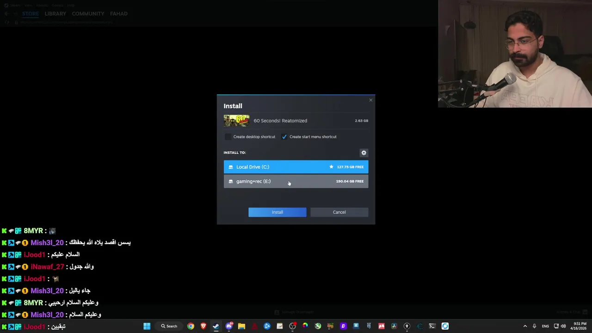Image resolution: width=592 pixels, height=333 pixels.
Task: Uncheck Create start menu shortcut
Action: click(x=284, y=137)
